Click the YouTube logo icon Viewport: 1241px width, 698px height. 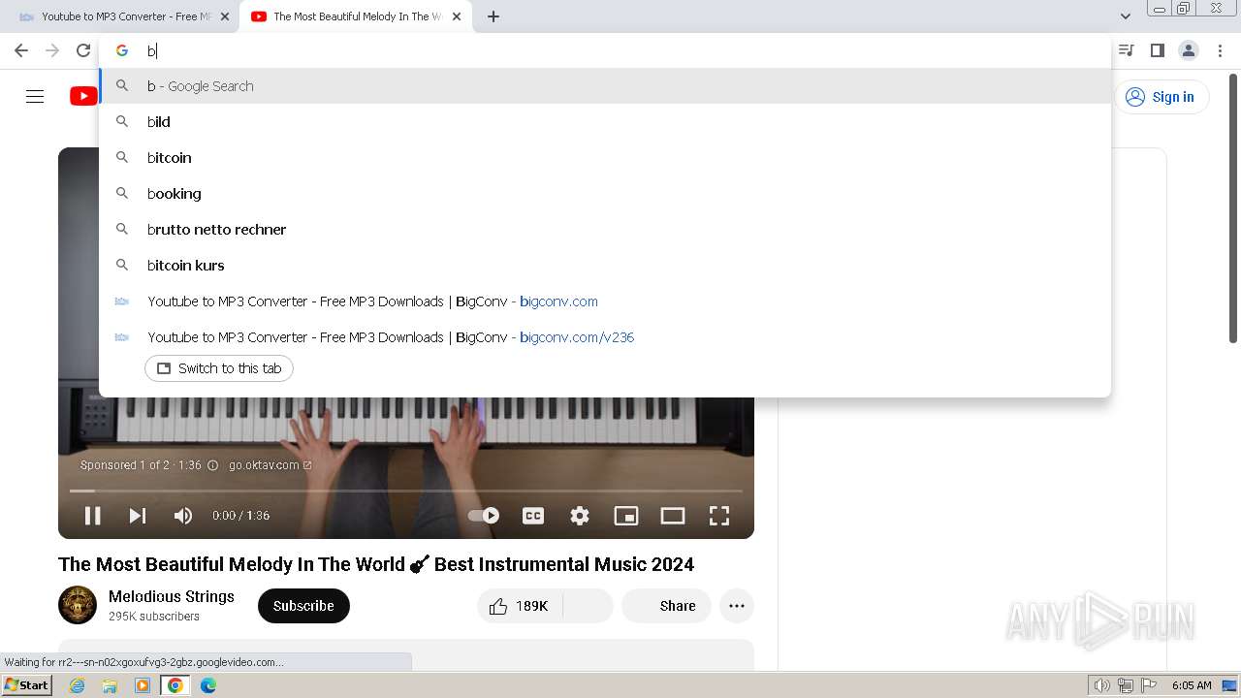[83, 96]
